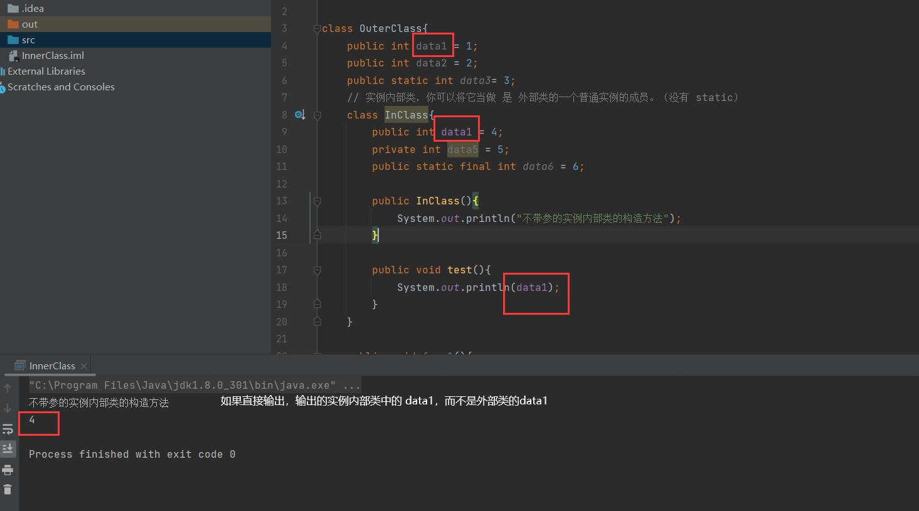This screenshot has height=511, width=919.
Task: Click the output value 4 in console
Action: (x=32, y=420)
